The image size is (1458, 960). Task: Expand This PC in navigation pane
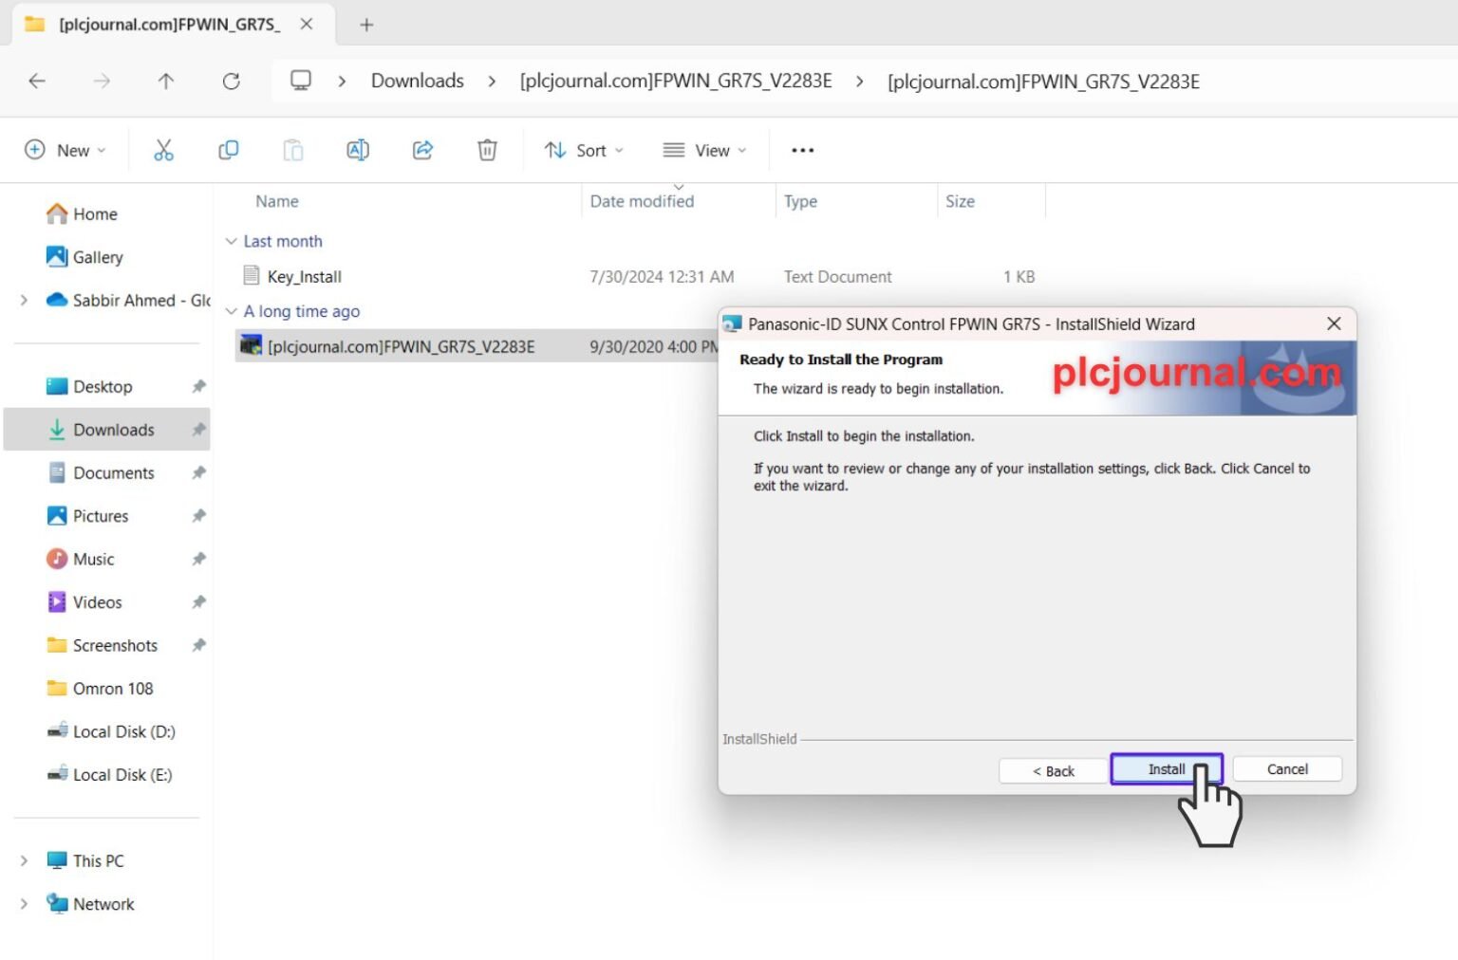pos(24,860)
